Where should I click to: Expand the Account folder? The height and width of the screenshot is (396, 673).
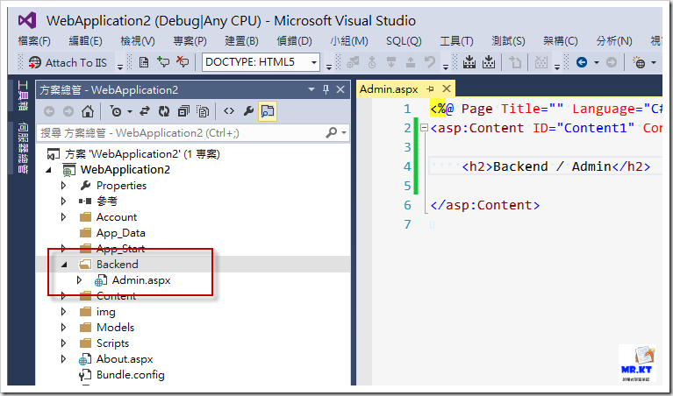(x=63, y=217)
